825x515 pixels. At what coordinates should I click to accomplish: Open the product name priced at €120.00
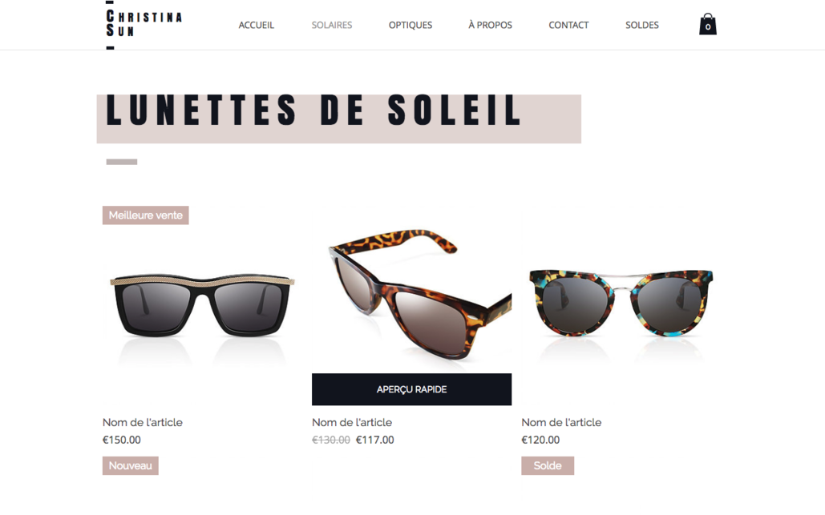pos(561,423)
